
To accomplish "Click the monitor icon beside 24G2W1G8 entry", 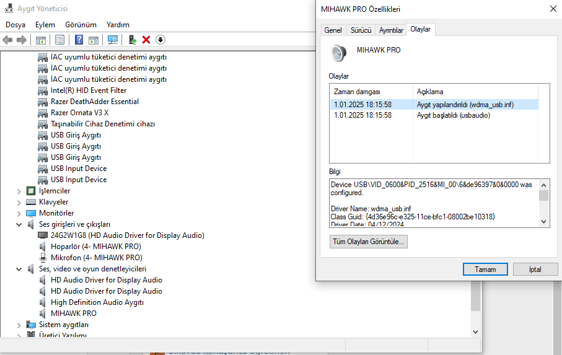I will pos(43,235).
